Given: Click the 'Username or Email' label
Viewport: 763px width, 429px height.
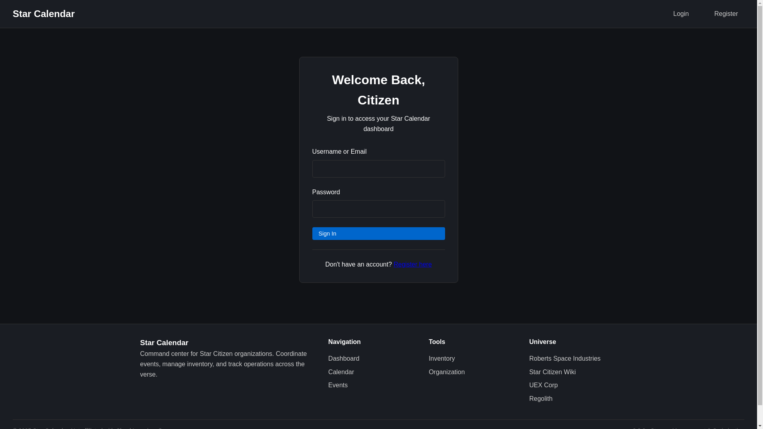Looking at the screenshot, I should [339, 152].
